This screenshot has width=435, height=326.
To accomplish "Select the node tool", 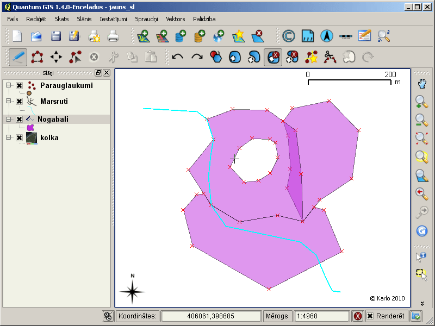I will pos(75,57).
